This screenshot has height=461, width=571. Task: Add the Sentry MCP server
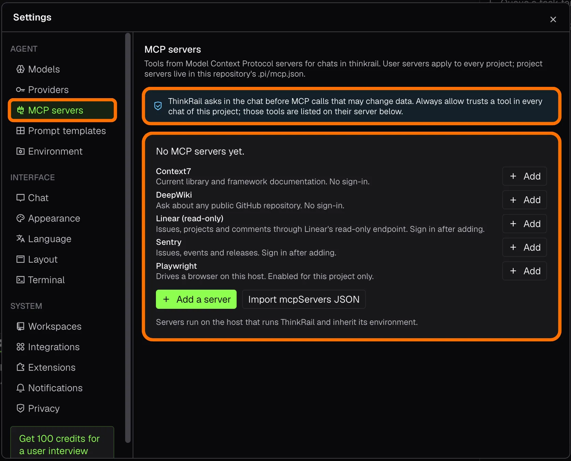click(x=524, y=247)
